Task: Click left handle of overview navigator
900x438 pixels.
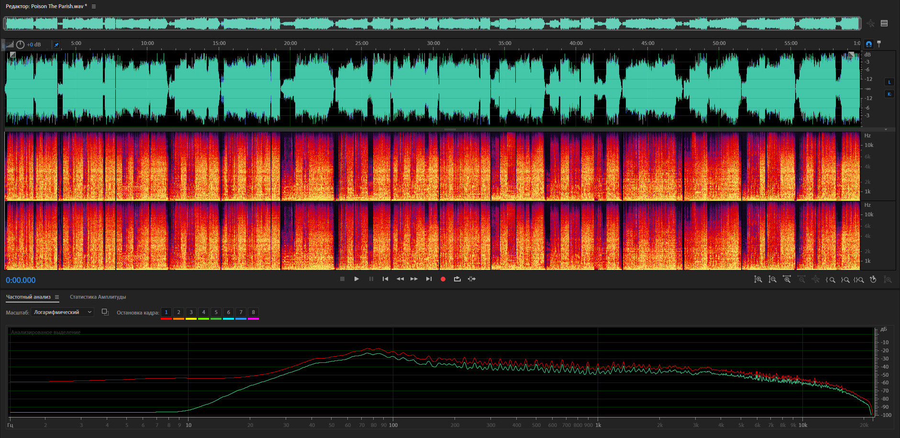Action: pos(5,23)
